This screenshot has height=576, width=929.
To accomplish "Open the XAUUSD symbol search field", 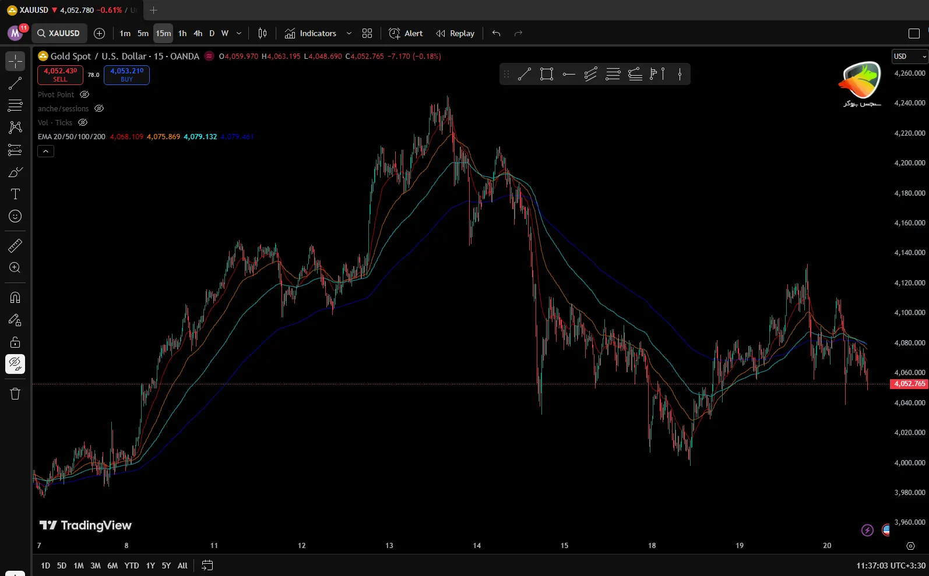I will [x=59, y=33].
